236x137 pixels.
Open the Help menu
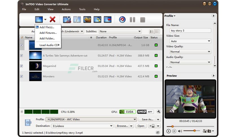coord(97,9)
